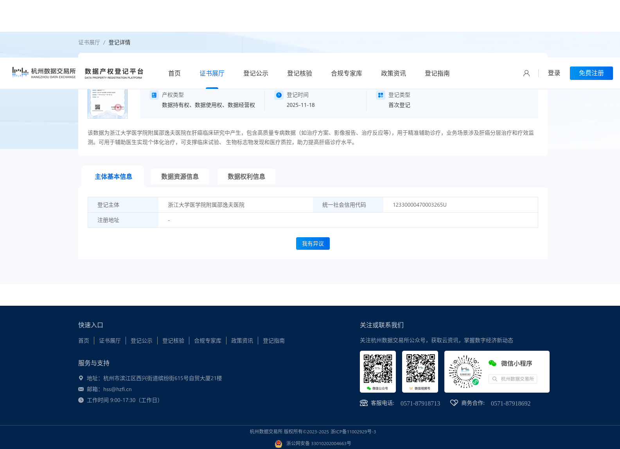Click the user profile icon
620x449 pixels.
[x=527, y=73]
